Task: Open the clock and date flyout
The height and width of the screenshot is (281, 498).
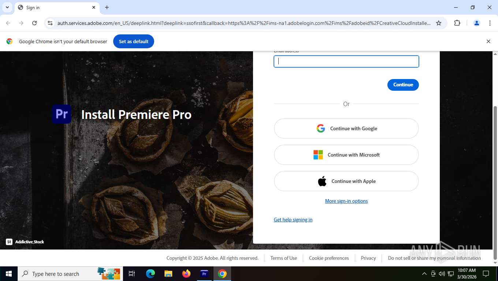Action: click(x=467, y=274)
